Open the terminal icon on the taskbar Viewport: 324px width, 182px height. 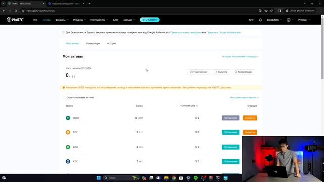(x=218, y=178)
